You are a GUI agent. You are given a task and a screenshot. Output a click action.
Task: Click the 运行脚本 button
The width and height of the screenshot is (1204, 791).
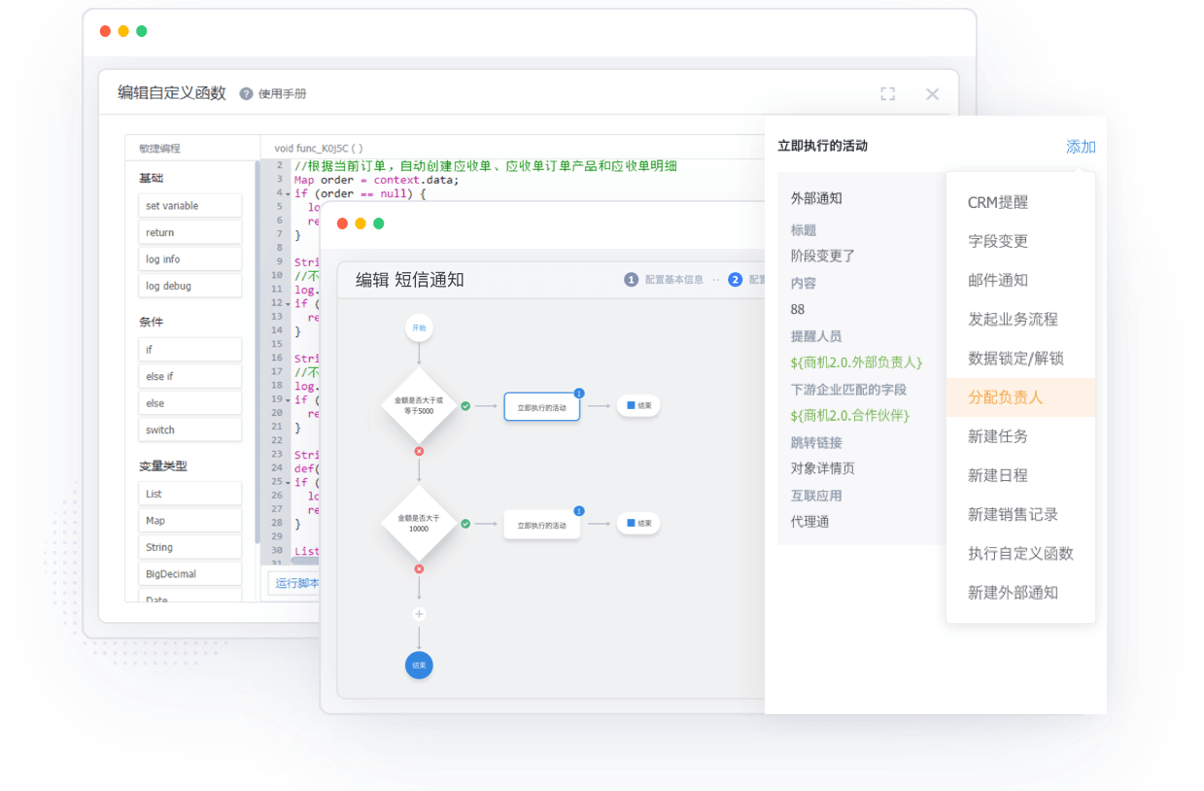(295, 583)
